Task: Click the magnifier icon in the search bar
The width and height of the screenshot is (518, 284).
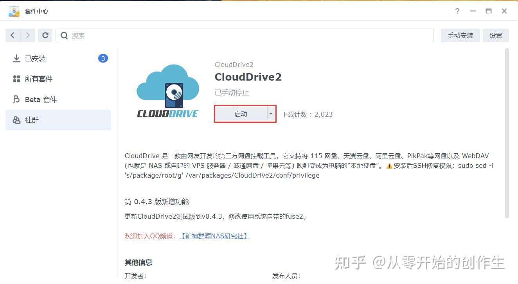Action: point(64,36)
